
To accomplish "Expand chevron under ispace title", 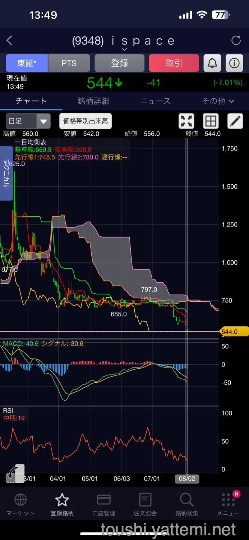I will (x=124, y=49).
